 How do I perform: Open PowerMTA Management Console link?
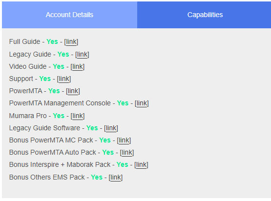click(142, 103)
